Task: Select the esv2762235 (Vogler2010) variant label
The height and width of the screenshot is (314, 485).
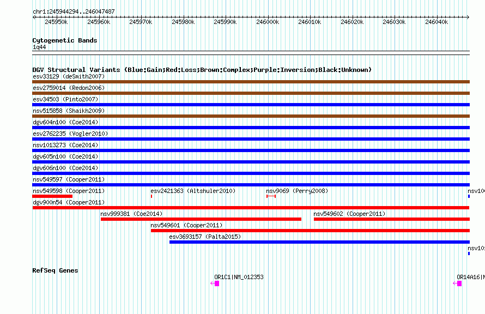Action: [70, 134]
